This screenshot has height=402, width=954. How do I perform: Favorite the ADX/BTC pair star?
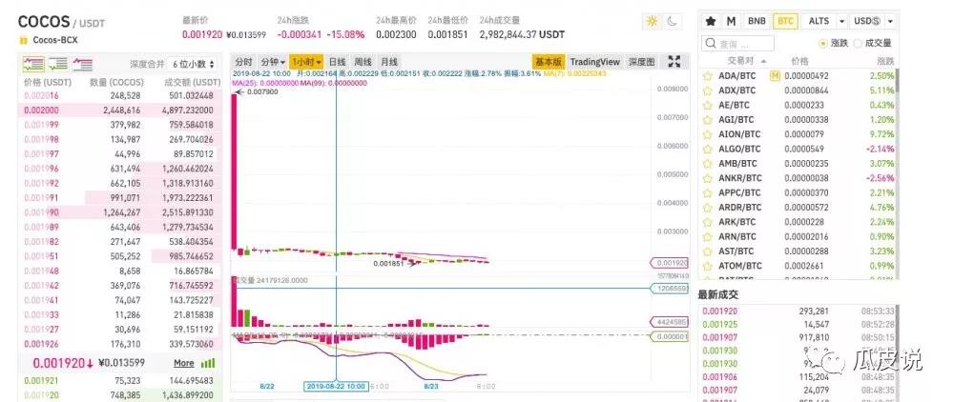tap(708, 91)
